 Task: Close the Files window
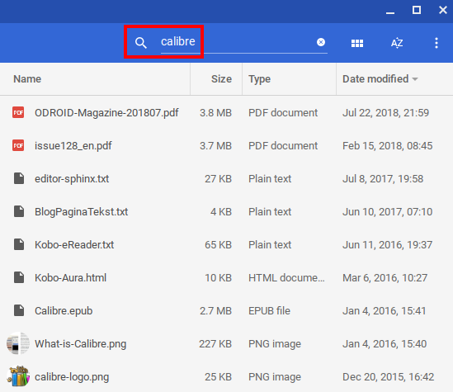click(x=442, y=10)
